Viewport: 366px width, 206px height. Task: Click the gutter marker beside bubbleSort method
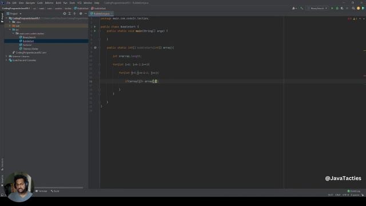coord(96,47)
